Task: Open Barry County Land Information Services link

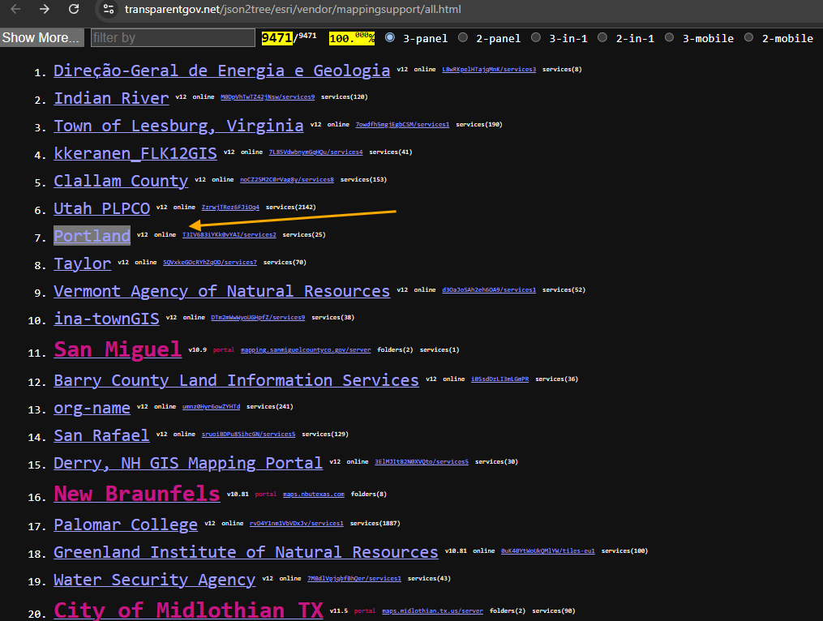Action: pyautogui.click(x=236, y=380)
